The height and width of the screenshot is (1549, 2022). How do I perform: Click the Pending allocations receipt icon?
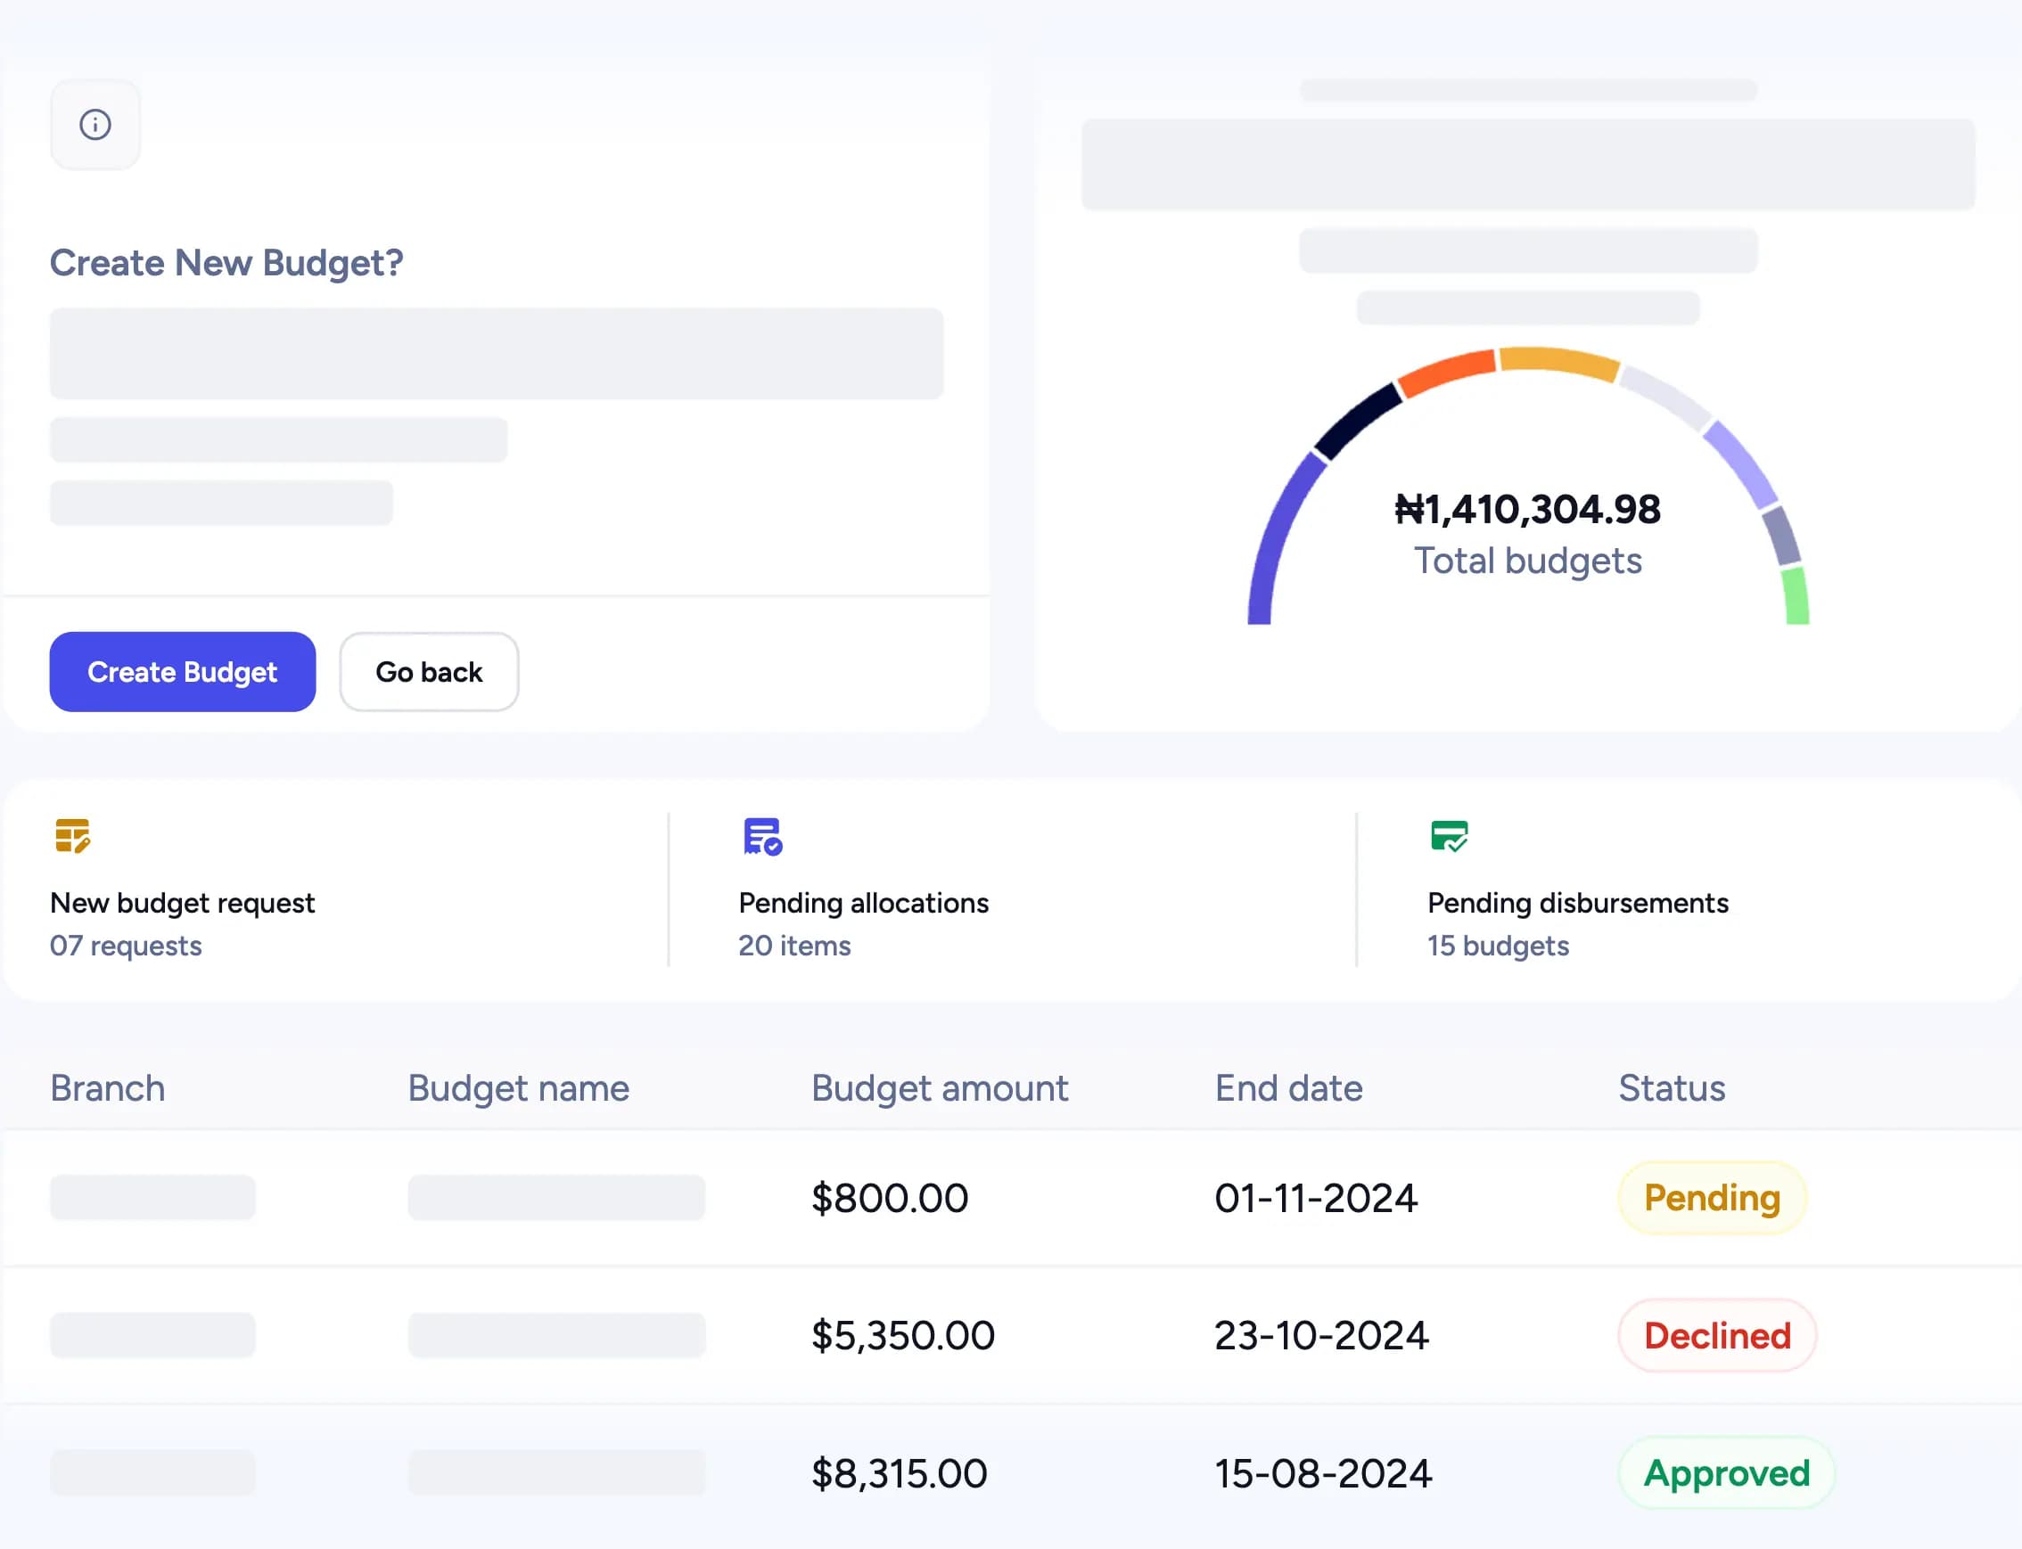point(763,836)
